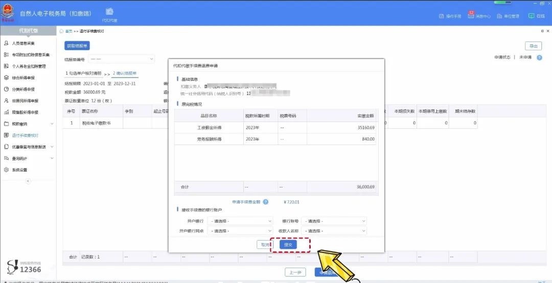
Task: Open the 操作手册 manual icon
Action: point(442,16)
